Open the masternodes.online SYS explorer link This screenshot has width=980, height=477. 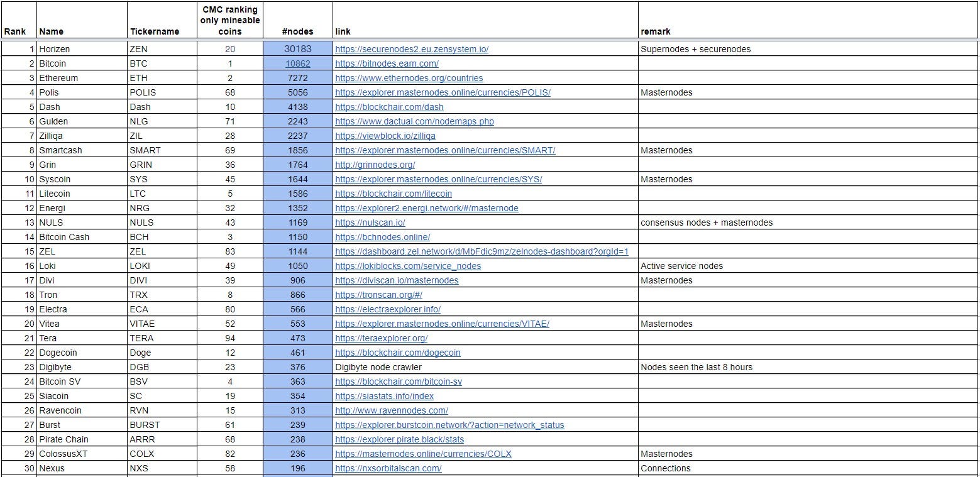(438, 179)
